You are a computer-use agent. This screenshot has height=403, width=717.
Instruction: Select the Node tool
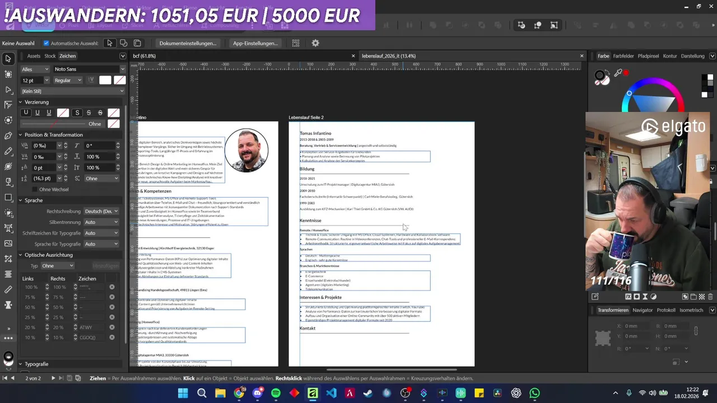(x=8, y=90)
